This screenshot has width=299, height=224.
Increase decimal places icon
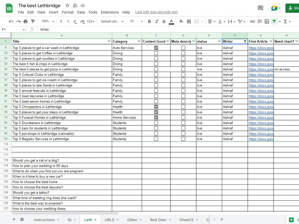point(82,22)
